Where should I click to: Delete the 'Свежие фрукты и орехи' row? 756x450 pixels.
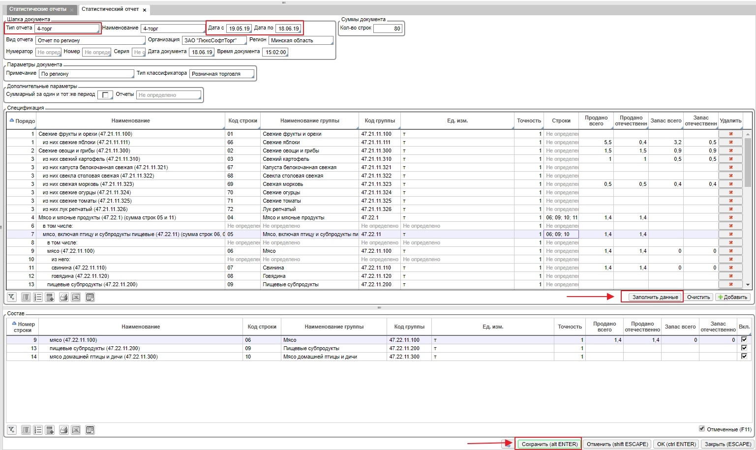click(730, 134)
